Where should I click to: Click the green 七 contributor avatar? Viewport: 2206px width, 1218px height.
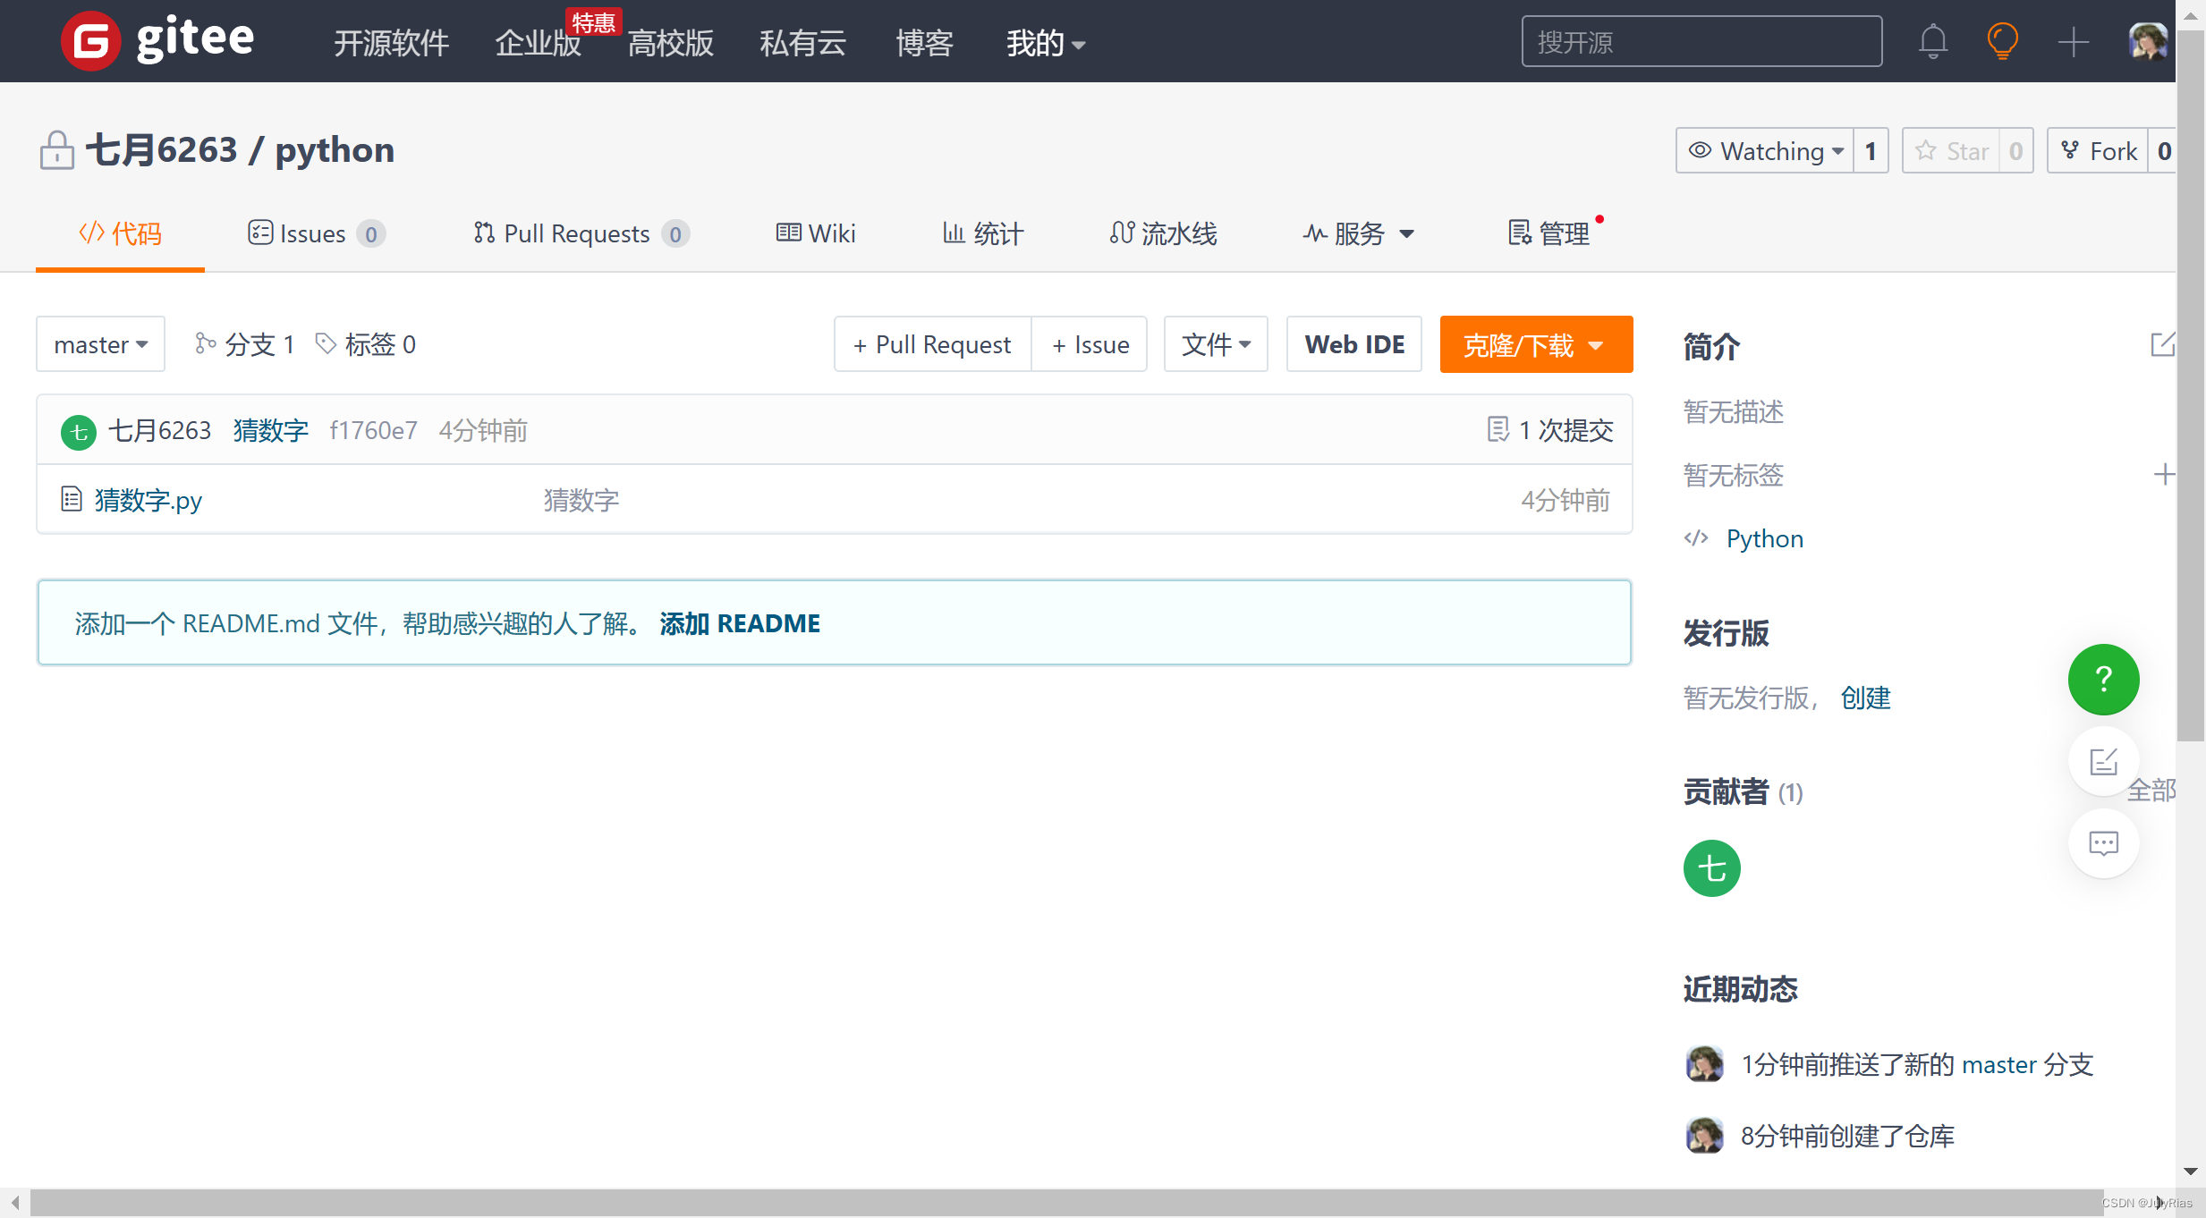click(1711, 868)
